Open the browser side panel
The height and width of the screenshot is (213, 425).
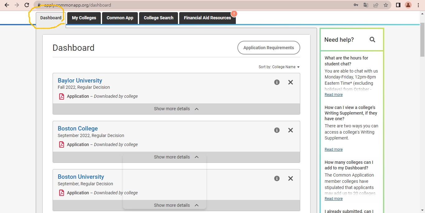coord(398,5)
